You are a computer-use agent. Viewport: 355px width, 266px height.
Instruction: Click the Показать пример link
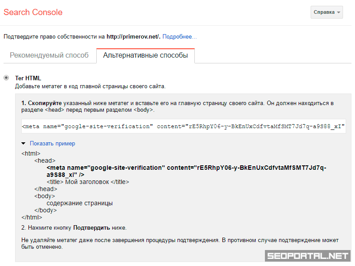52,144
